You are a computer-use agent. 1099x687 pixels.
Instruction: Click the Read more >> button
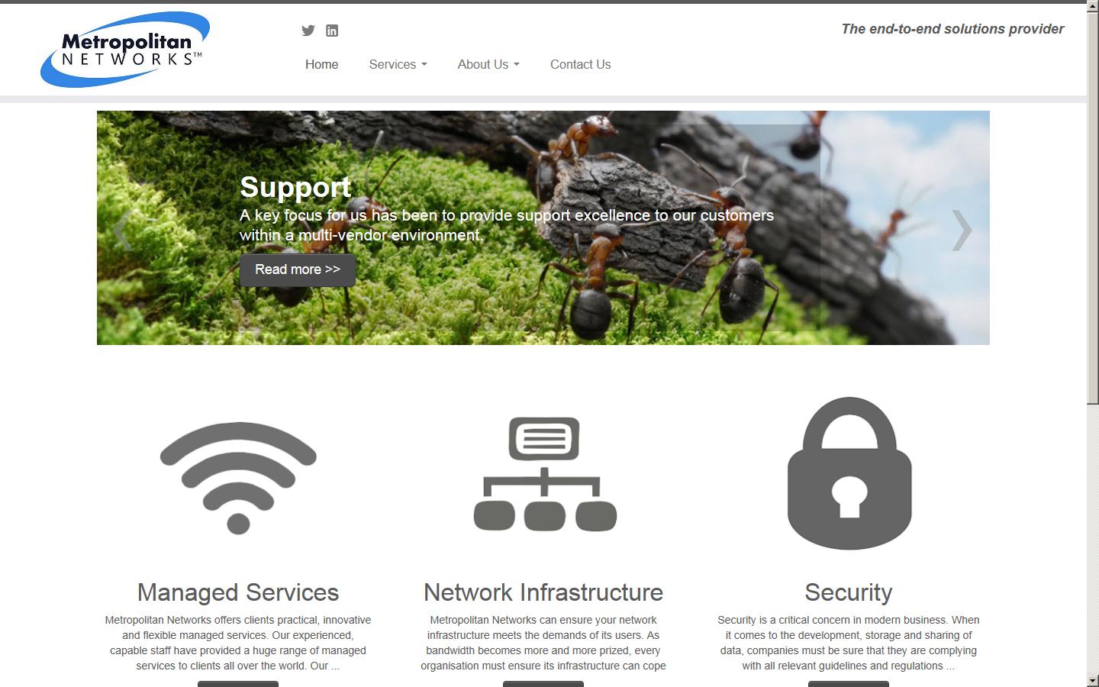[x=298, y=269]
